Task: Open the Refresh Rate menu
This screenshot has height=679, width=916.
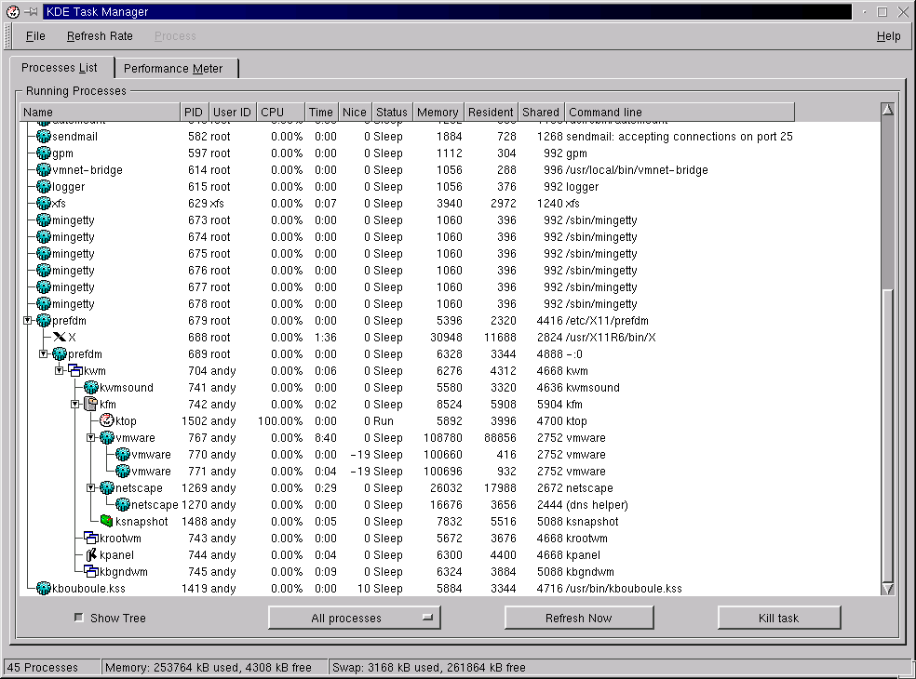Action: (x=100, y=36)
